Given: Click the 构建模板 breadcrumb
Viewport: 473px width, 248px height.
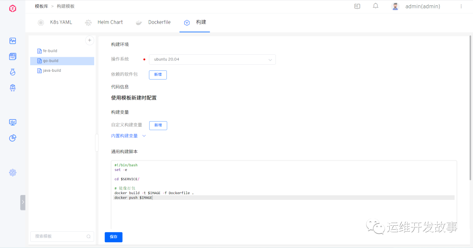Looking at the screenshot, I should point(65,6).
